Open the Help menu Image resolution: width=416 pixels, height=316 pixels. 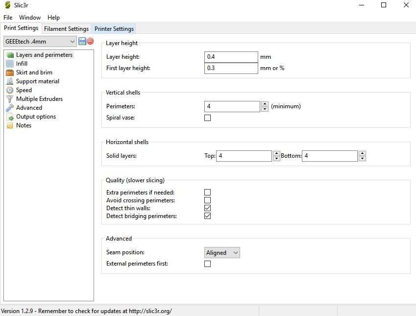tap(53, 18)
